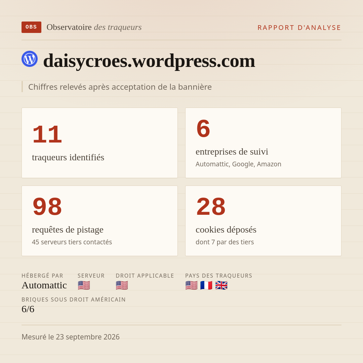The height and width of the screenshot is (363, 363).
Task: Click the US flag under Pays des traqueurs
Action: click(192, 285)
